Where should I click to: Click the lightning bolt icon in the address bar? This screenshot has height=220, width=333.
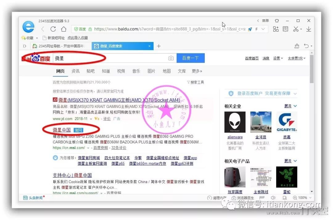coord(256,29)
